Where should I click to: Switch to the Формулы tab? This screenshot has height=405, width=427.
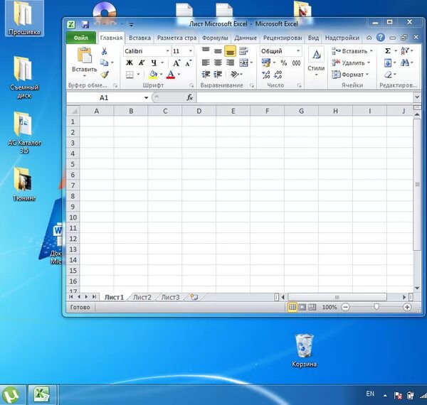(215, 38)
